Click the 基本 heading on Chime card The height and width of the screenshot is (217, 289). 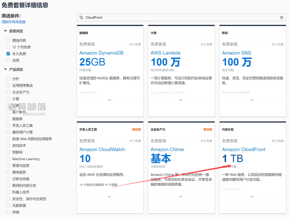tap(161, 158)
